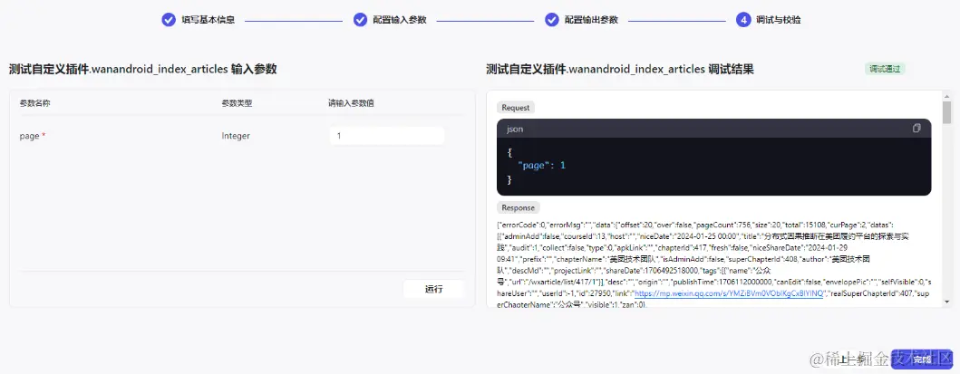Image resolution: width=960 pixels, height=374 pixels.
Task: Click the debug results scrollbar thumb
Action: [947, 112]
